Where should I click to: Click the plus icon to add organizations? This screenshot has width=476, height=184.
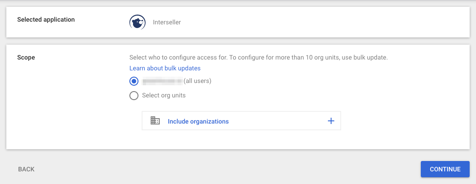pyautogui.click(x=331, y=121)
